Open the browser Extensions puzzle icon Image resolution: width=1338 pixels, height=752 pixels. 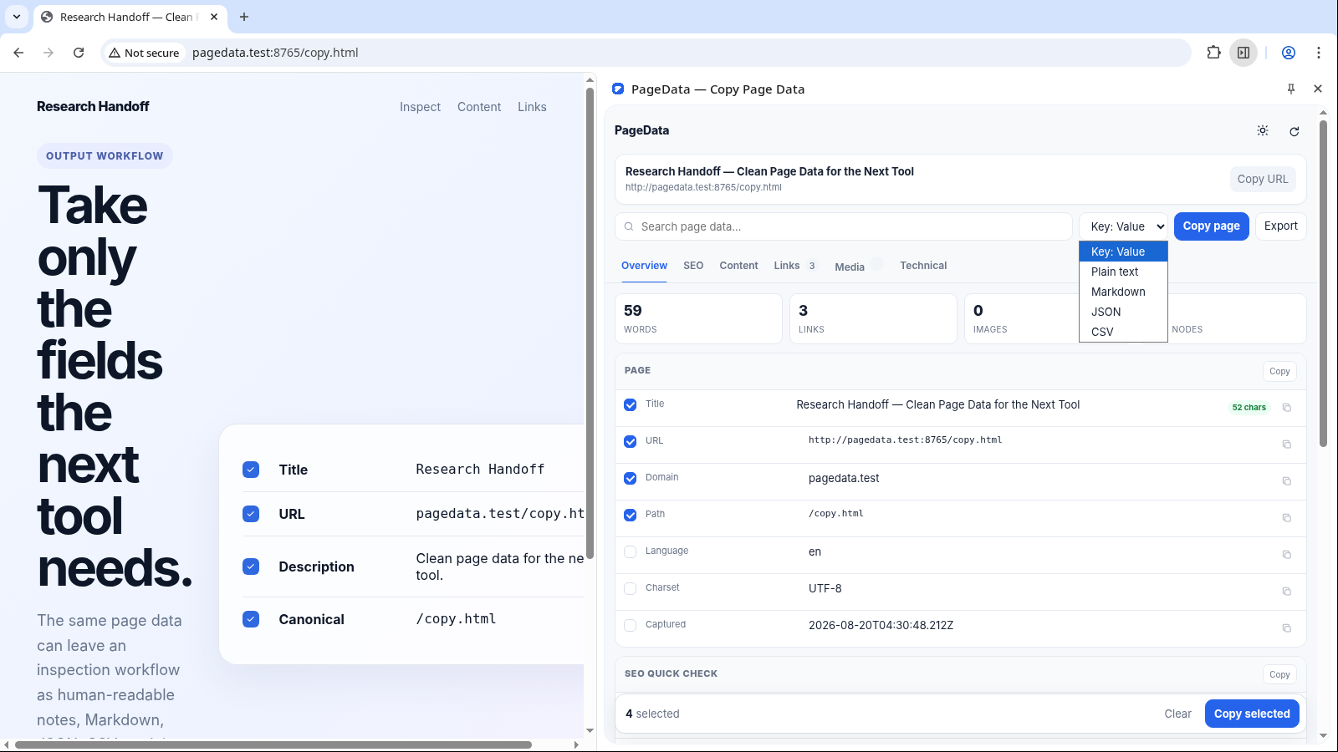pos(1213,53)
